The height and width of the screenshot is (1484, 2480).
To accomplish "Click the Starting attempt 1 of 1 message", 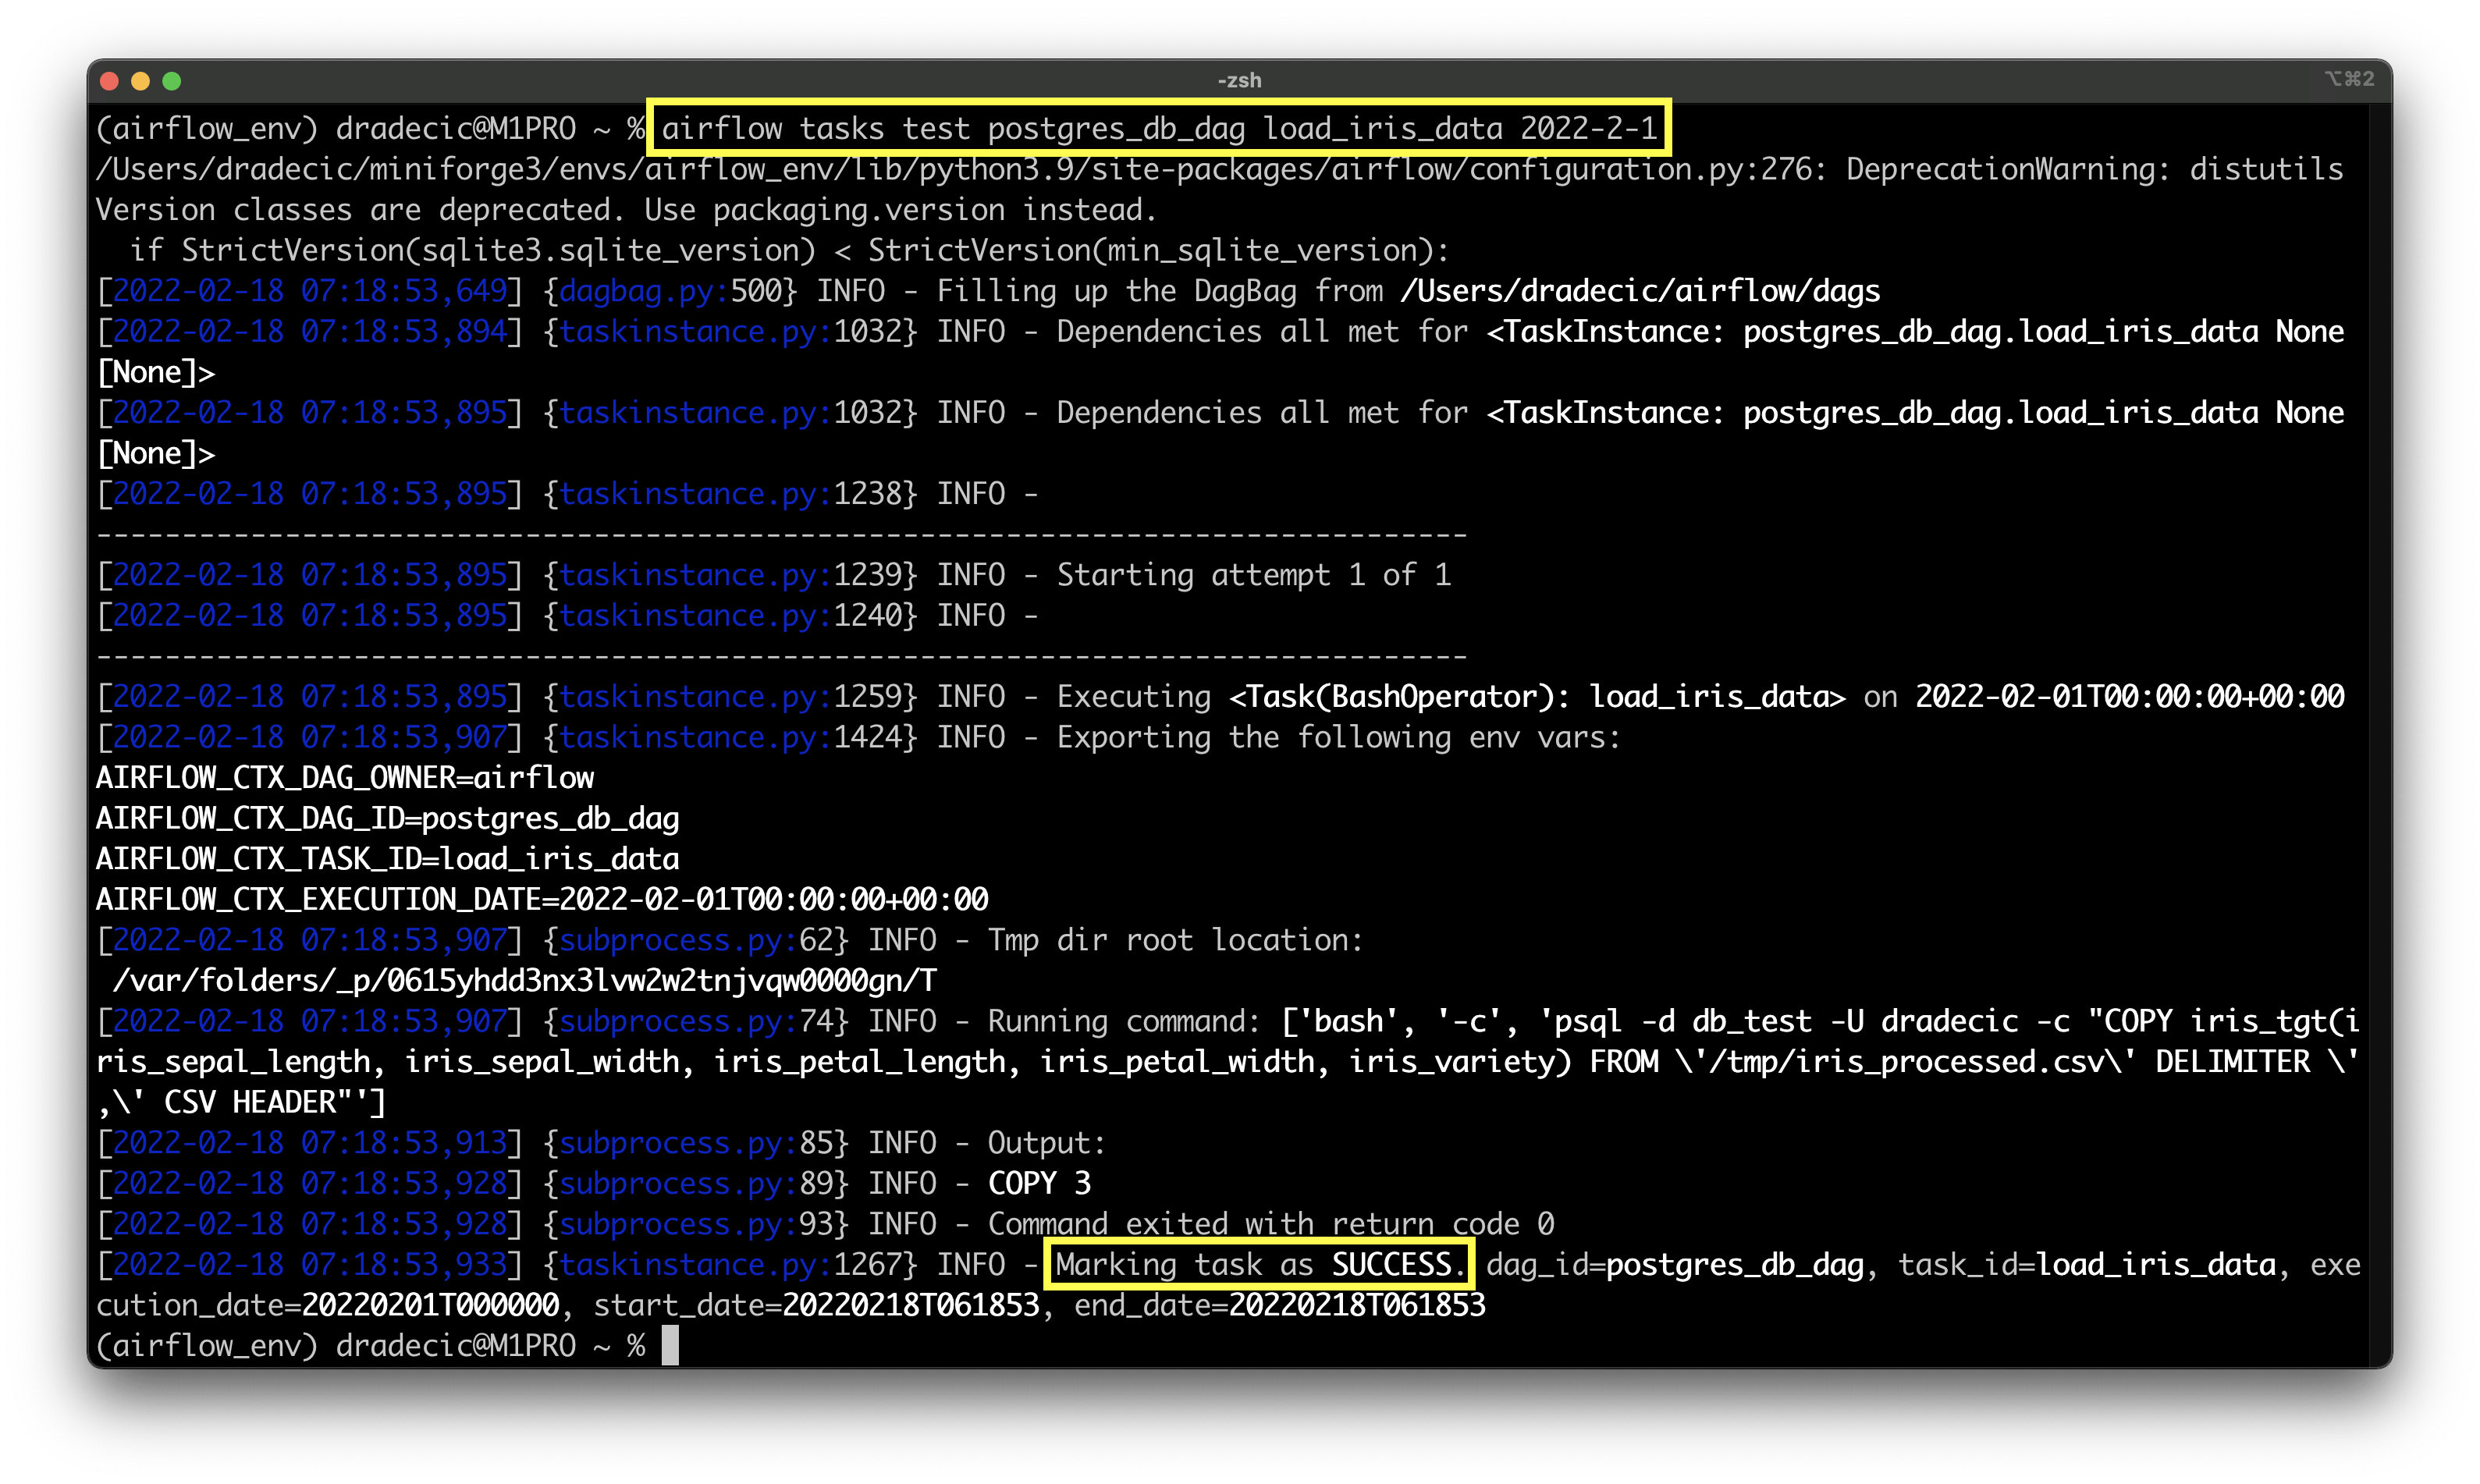I will click(x=1253, y=575).
